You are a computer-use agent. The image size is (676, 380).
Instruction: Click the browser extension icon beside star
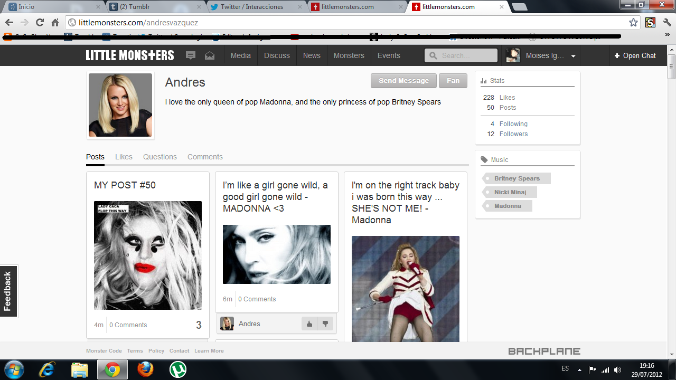650,23
